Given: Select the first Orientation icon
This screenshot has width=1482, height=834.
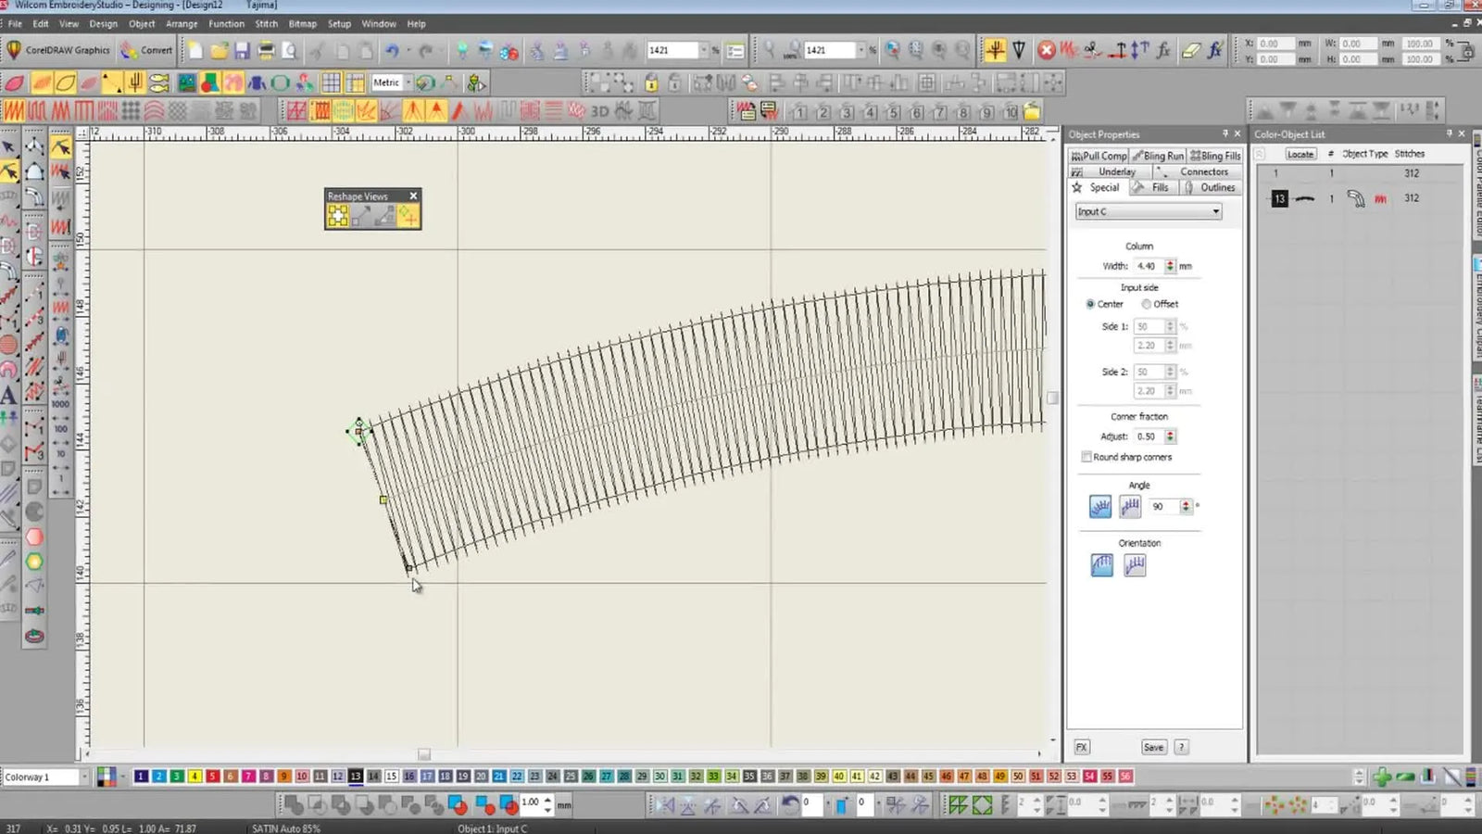Looking at the screenshot, I should [1101, 565].
